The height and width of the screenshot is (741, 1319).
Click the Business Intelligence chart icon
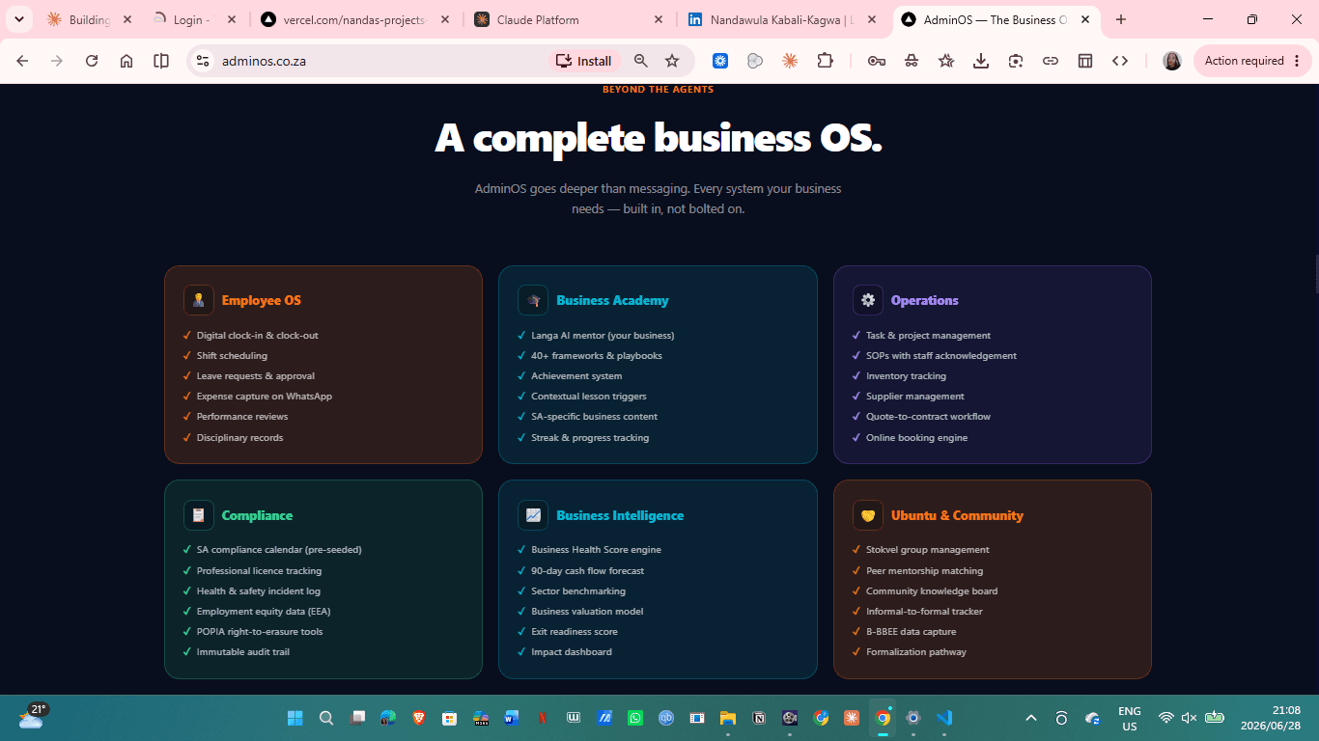pyautogui.click(x=533, y=515)
